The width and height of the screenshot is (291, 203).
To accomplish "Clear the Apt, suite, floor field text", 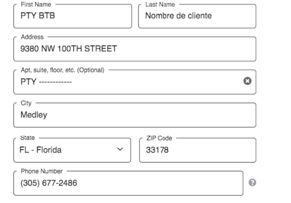I will click(247, 81).
